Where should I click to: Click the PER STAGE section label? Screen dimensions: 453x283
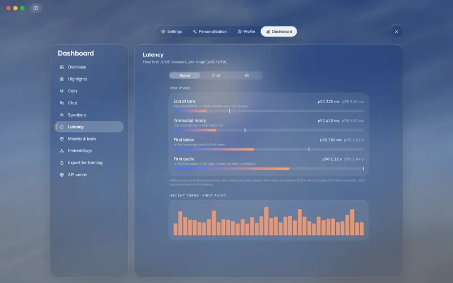(x=180, y=88)
